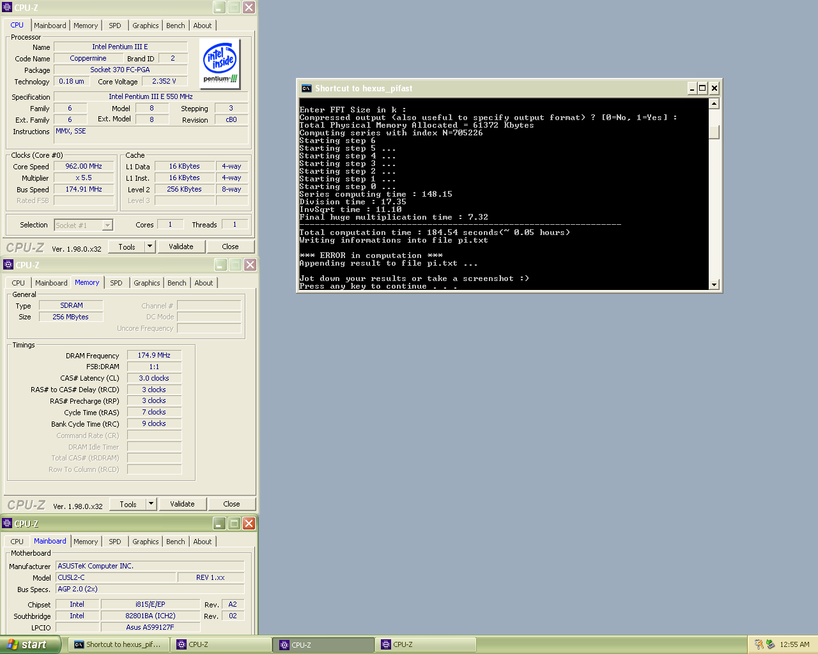The height and width of the screenshot is (654, 818).
Task: Switch to Shortcut to hexus_pifast taskbar button
Action: click(119, 644)
